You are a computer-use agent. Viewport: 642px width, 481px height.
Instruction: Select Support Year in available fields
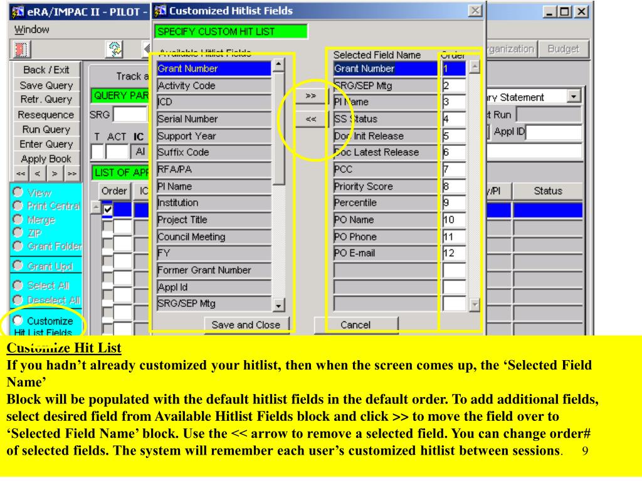click(x=214, y=136)
